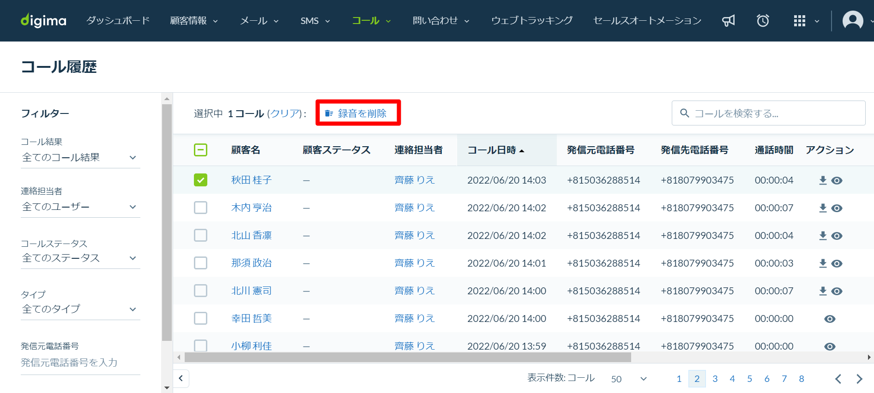
Task: Open customer 秋田 桂子 link
Action: [251, 180]
